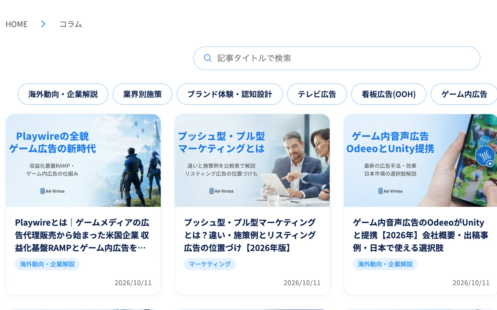Click 海外動向・企業解説 tag on Playwire card
The height and width of the screenshot is (310, 497).
point(47,264)
